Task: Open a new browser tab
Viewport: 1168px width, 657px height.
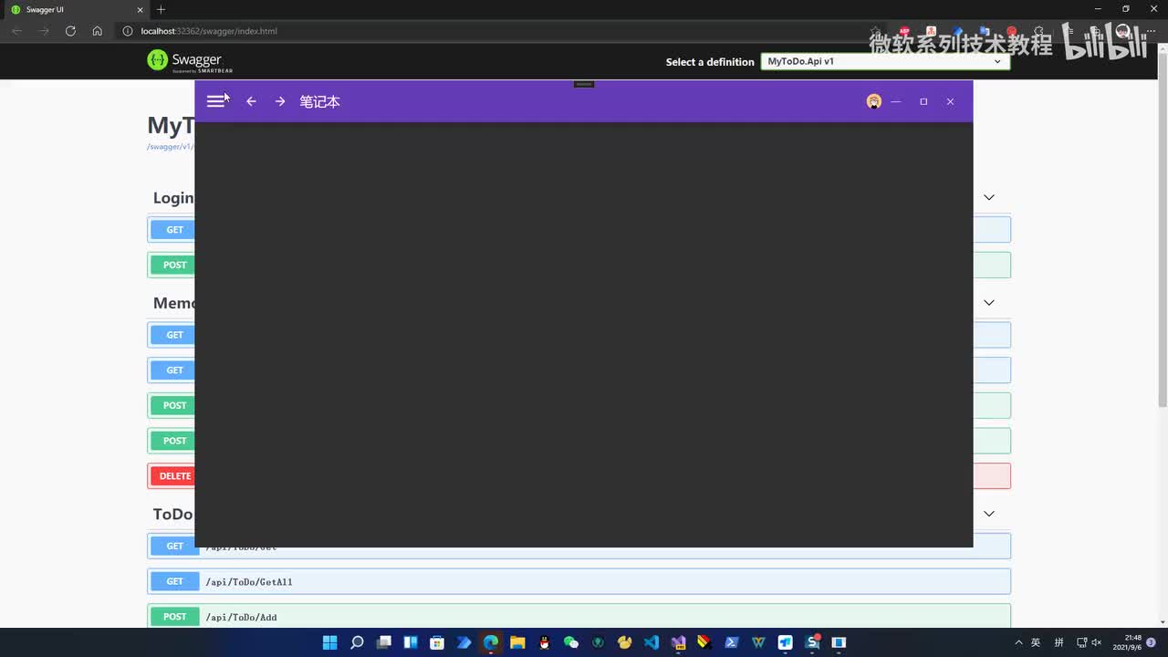Action: point(161,9)
